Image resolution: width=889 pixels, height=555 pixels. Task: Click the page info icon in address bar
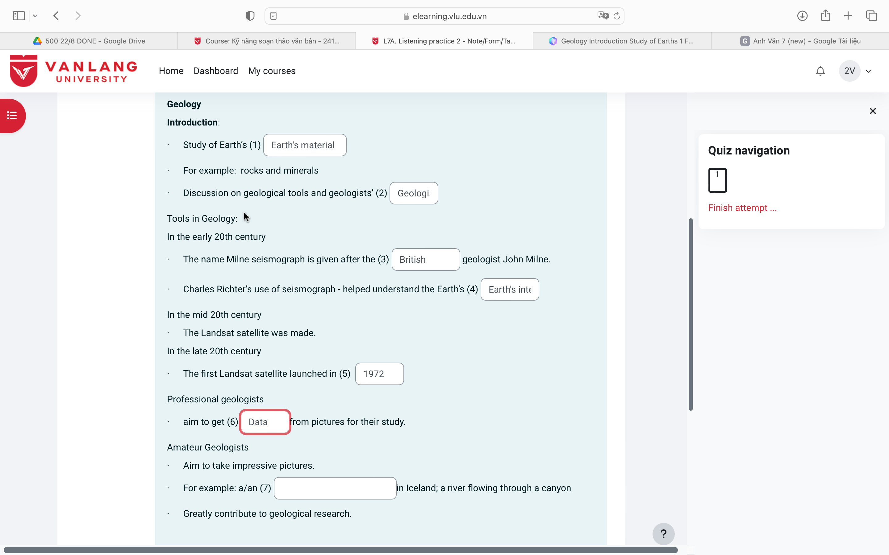[x=274, y=16]
